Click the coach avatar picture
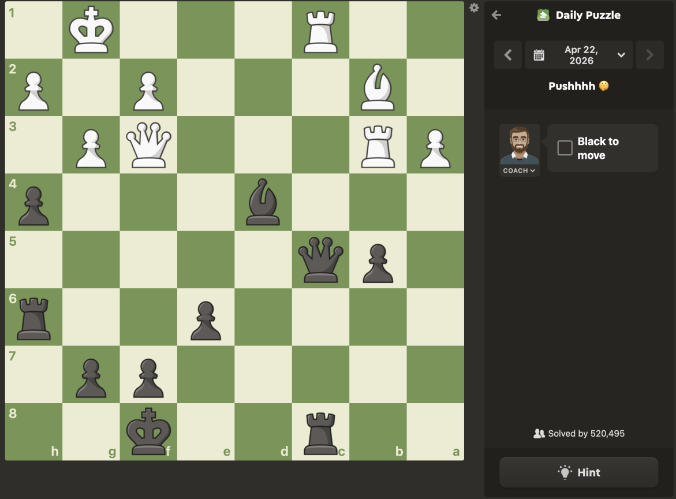Screen dimensions: 676x499 click(519, 145)
